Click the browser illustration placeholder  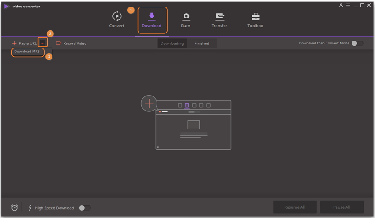(x=193, y=125)
